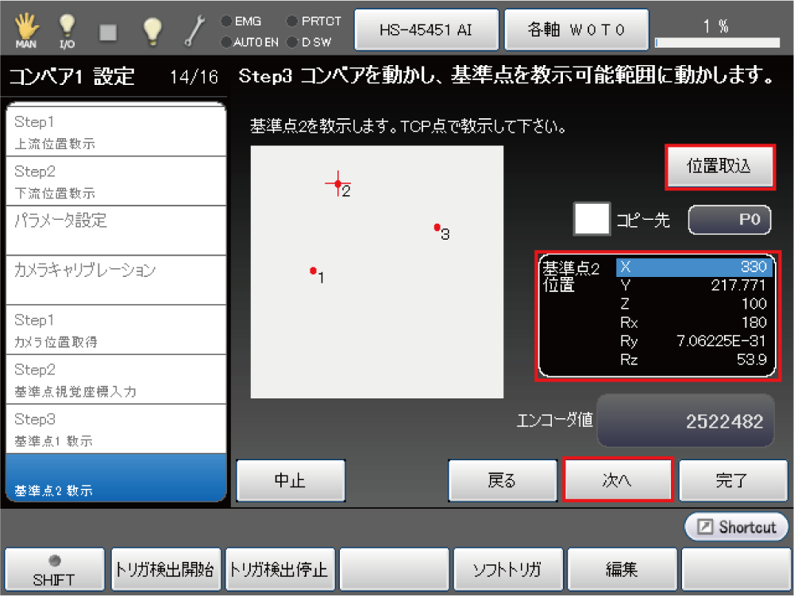
Task: Open the HS-45451 AI robot selector
Action: click(x=426, y=30)
